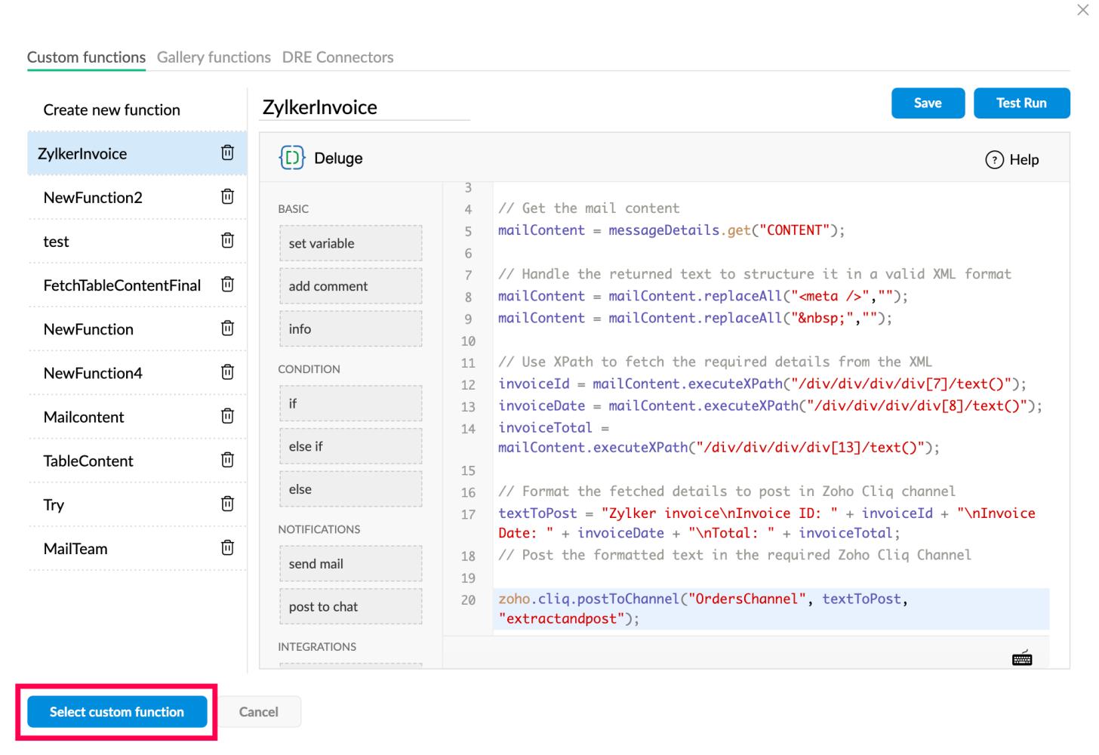
Task: Delete the FetchTableContentFinal function
Action: click(227, 285)
